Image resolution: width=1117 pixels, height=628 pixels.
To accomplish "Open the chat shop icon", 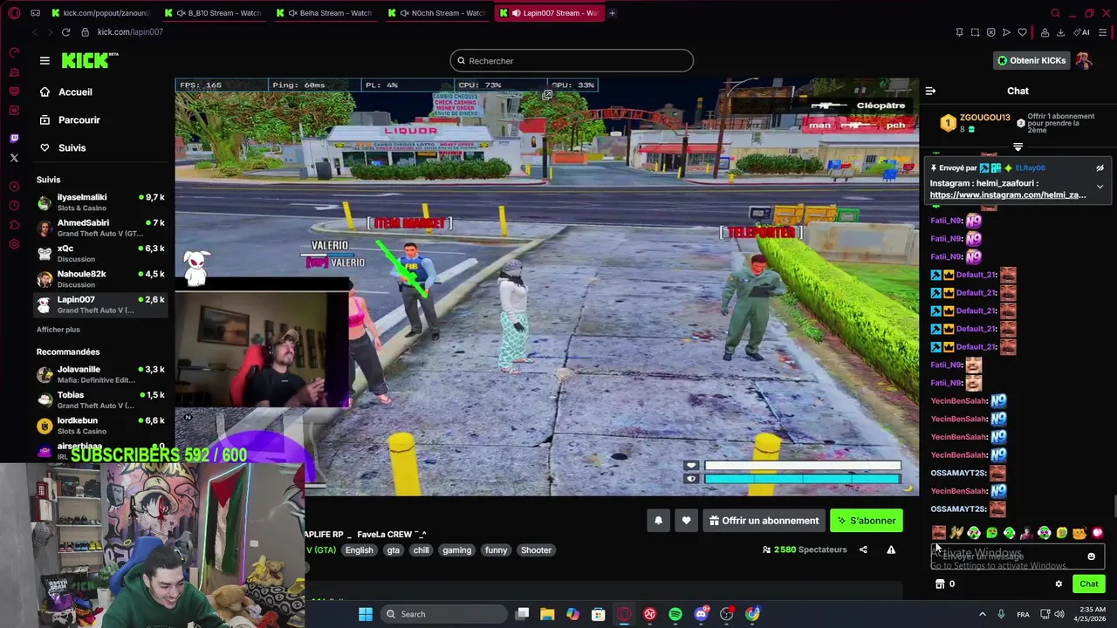I will [940, 584].
